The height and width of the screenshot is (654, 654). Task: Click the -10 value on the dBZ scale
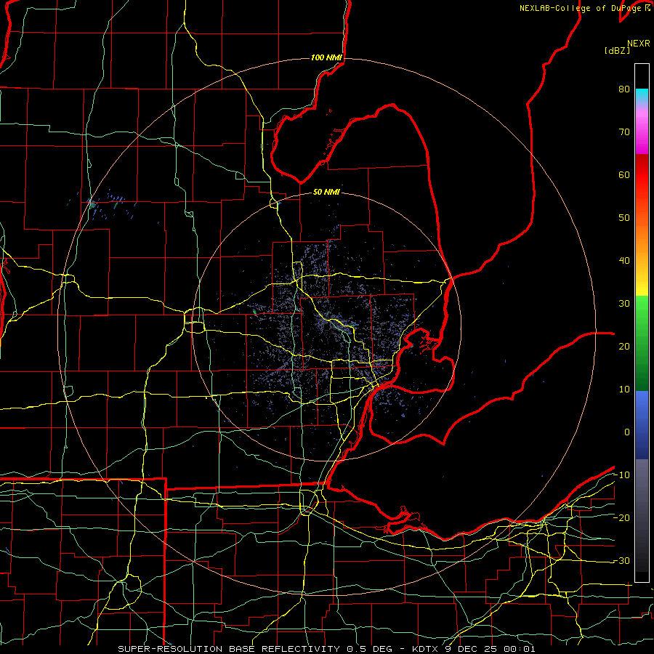click(621, 475)
